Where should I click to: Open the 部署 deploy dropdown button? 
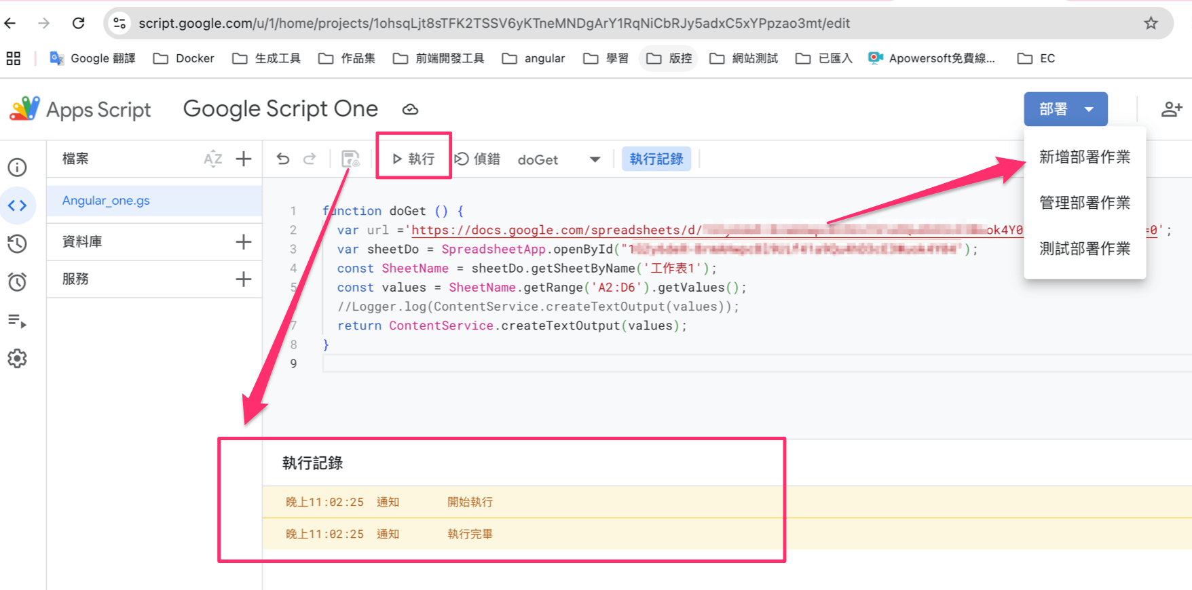point(1065,109)
